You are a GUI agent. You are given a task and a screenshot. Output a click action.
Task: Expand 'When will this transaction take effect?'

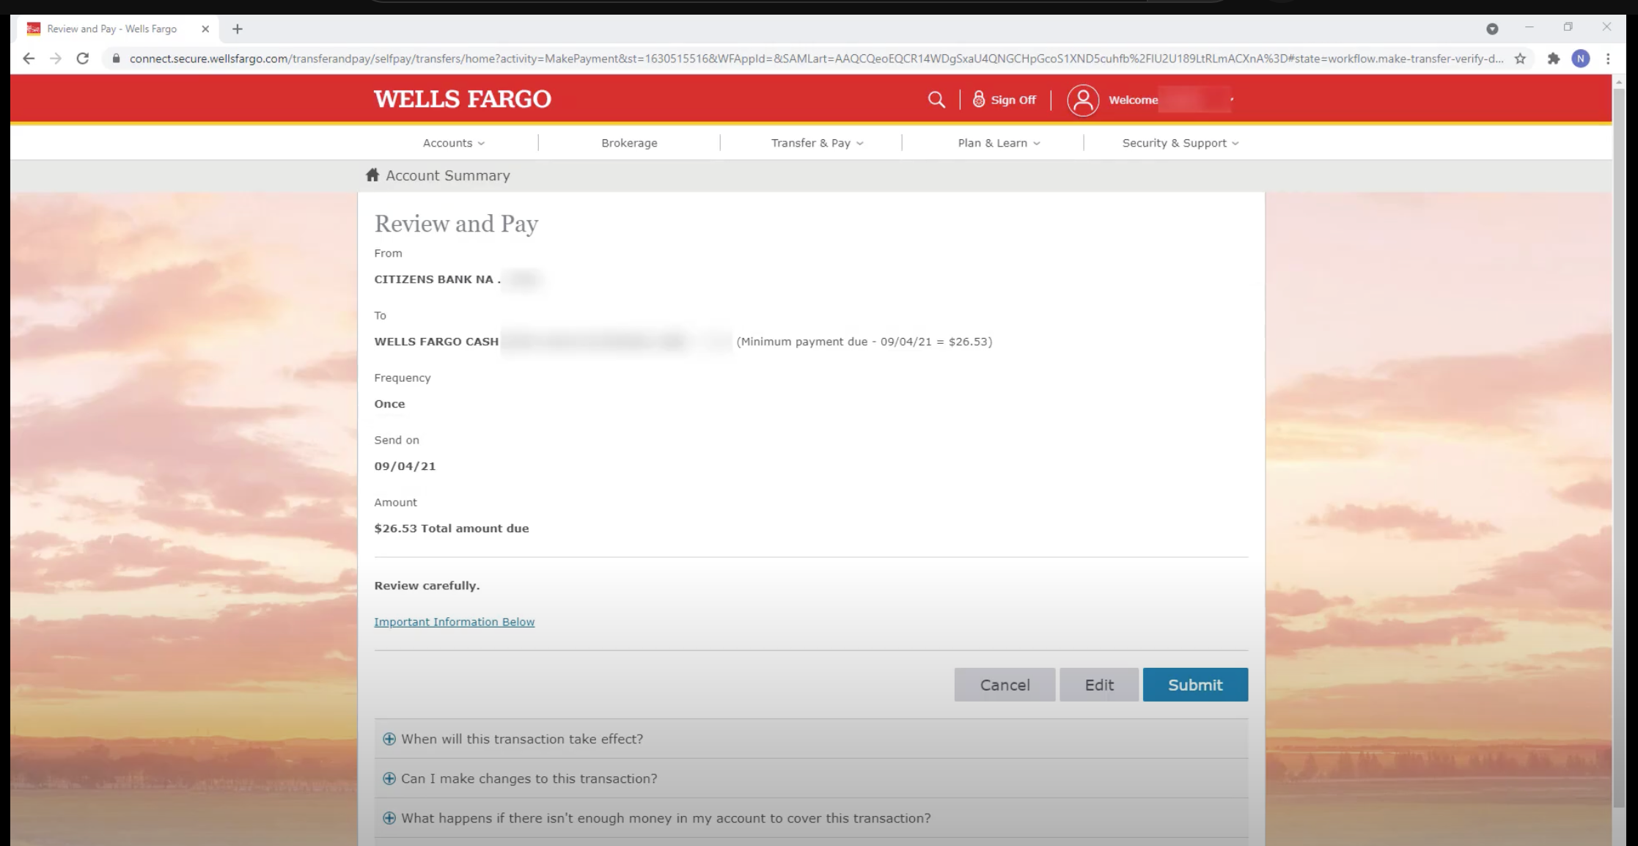tap(521, 738)
